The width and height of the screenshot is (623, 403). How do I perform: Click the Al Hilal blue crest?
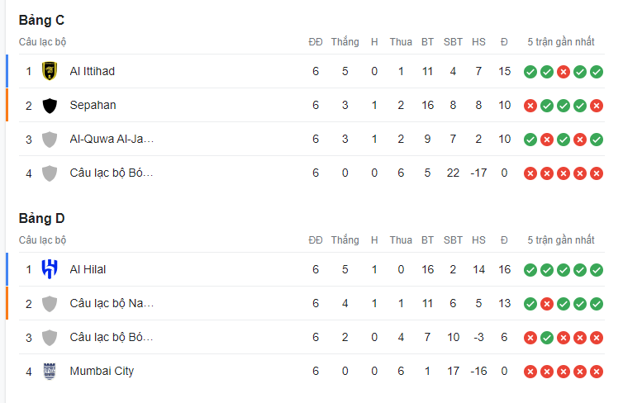pyautogui.click(x=50, y=269)
